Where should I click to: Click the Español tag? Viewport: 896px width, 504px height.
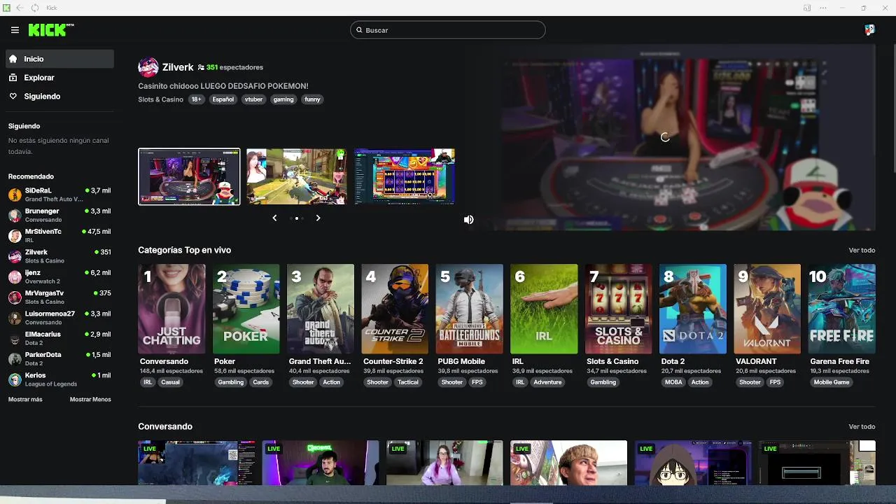223,99
